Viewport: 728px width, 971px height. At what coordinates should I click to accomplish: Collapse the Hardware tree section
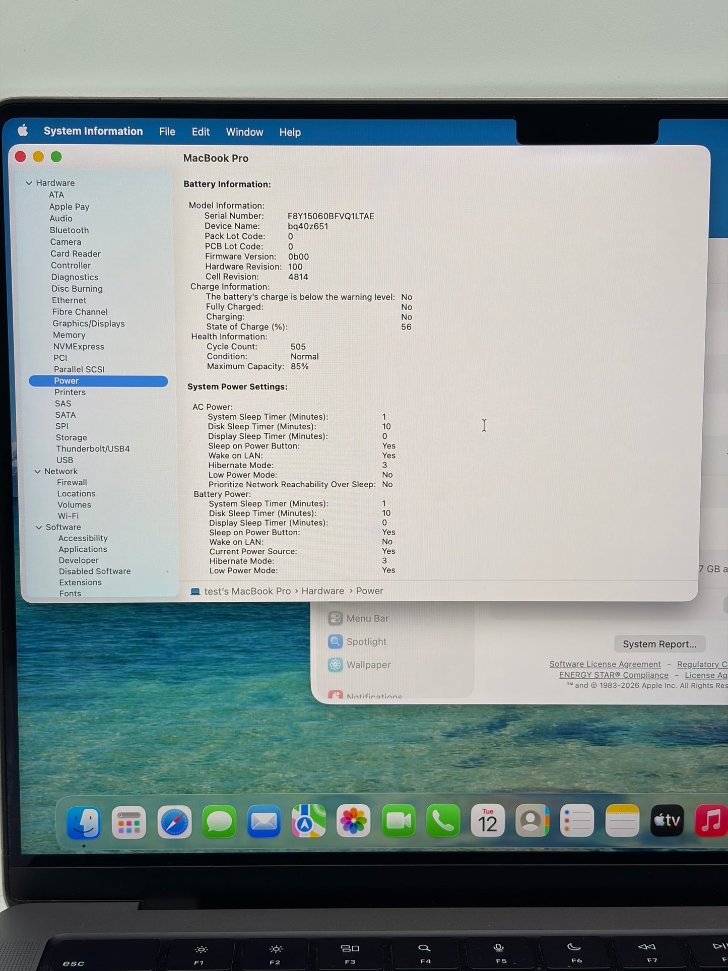(29, 183)
